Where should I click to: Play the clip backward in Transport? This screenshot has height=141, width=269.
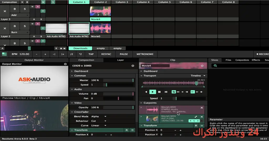click(x=146, y=92)
